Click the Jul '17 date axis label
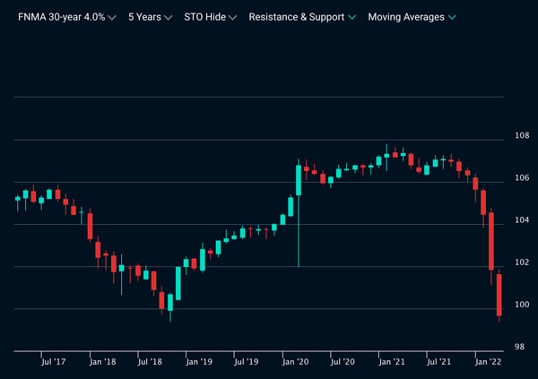 coord(53,361)
